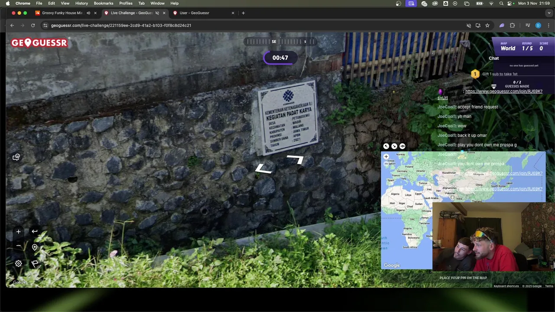Open Spotlight search in menu bar

[501, 3]
